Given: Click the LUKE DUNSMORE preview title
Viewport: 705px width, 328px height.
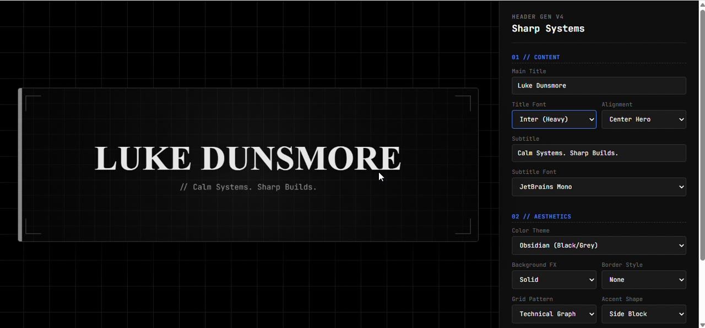Looking at the screenshot, I should 248,158.
